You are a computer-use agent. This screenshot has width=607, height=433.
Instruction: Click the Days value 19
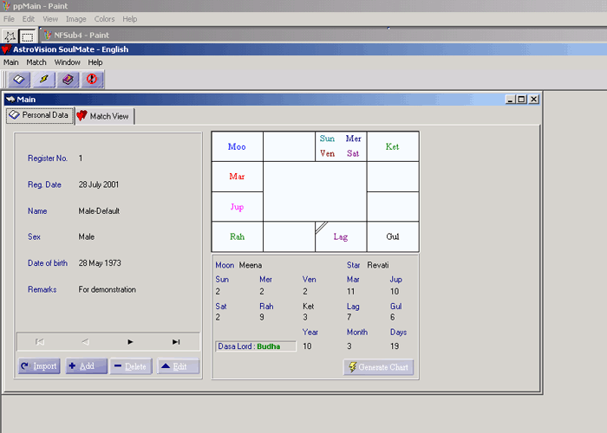[395, 346]
